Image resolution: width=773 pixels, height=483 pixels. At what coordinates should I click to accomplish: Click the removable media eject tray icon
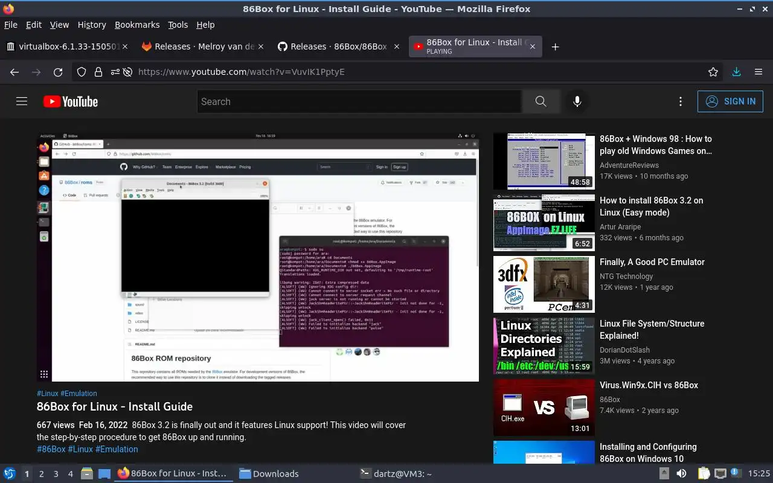[664, 473]
